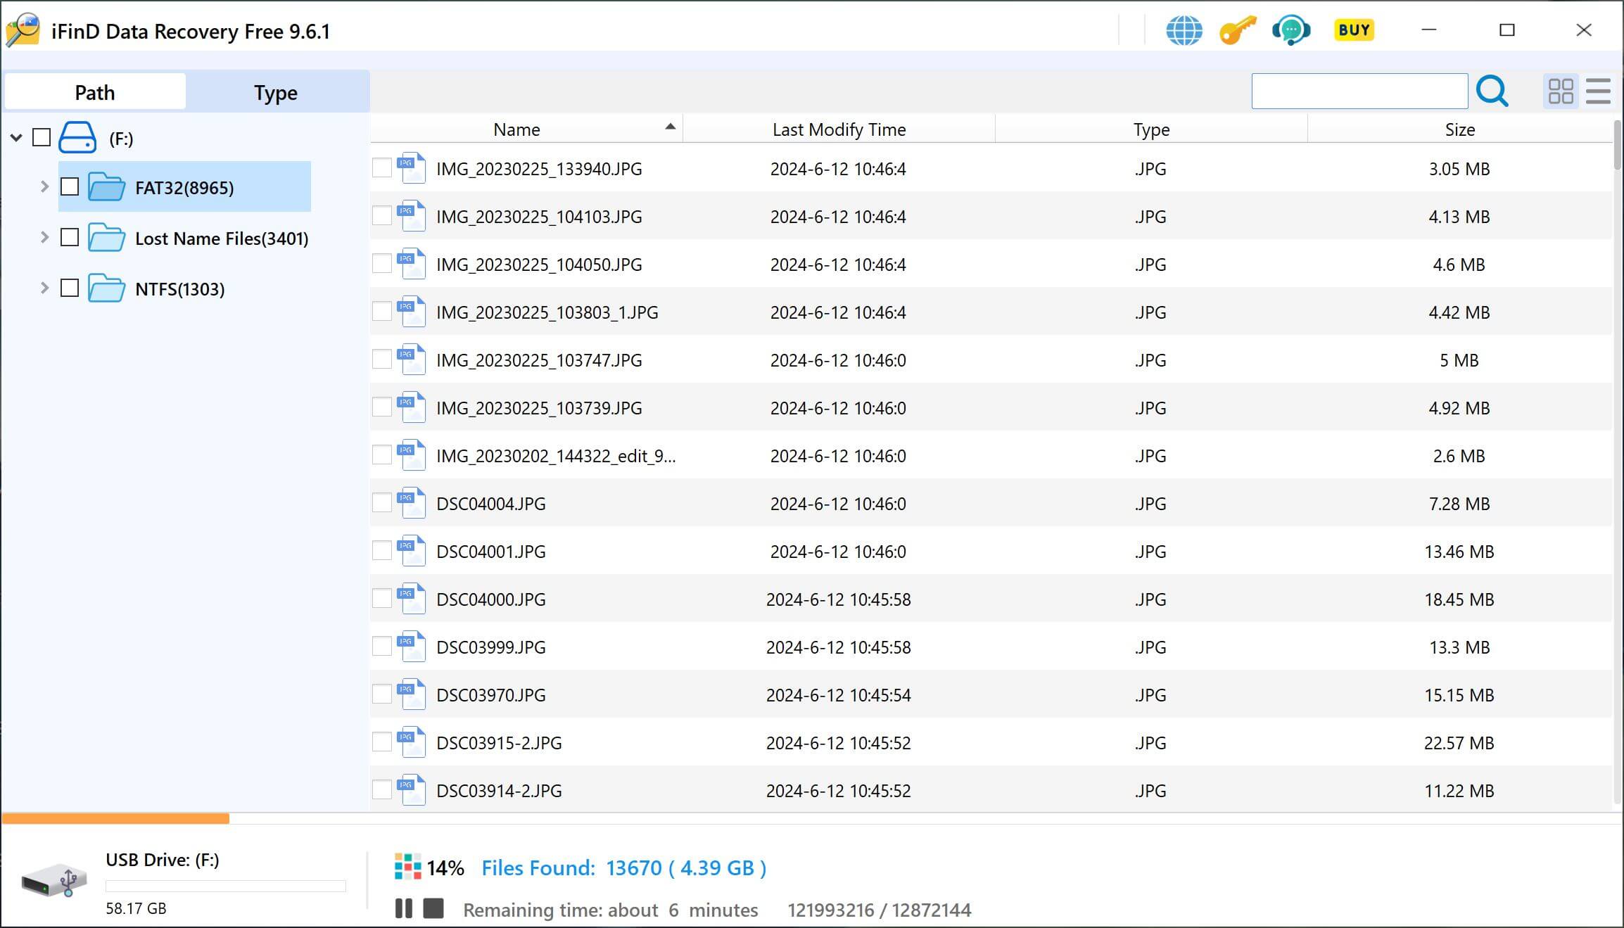
Task: Switch to the Type tab
Action: tap(276, 92)
